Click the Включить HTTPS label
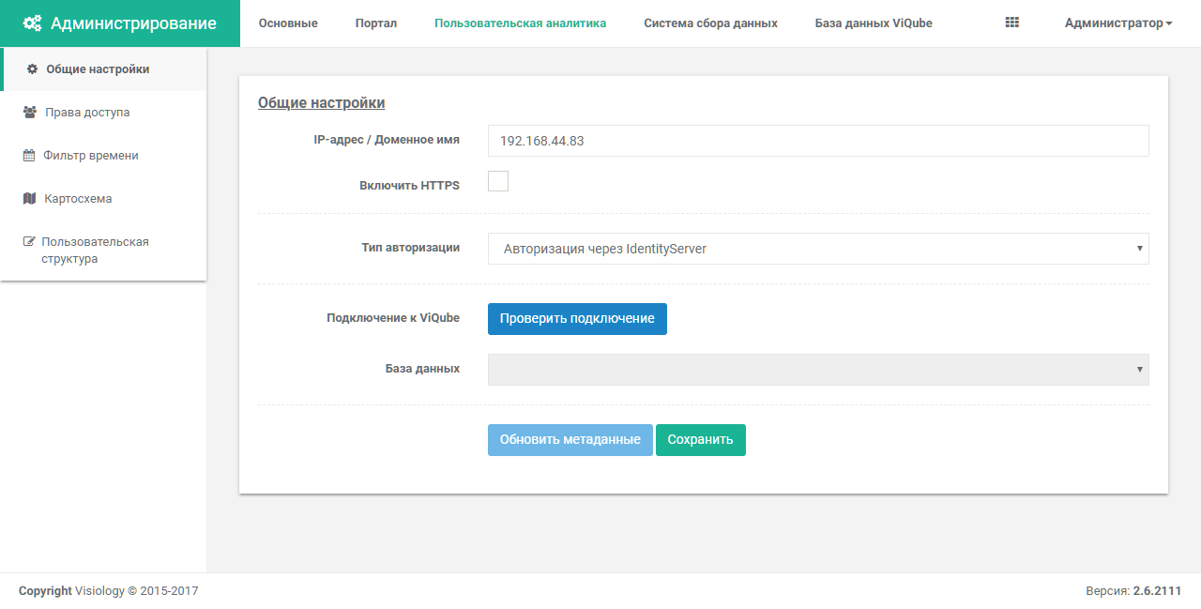 pos(409,186)
